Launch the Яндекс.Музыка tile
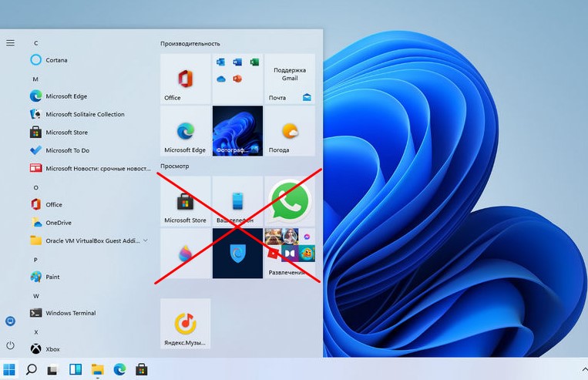 point(186,324)
